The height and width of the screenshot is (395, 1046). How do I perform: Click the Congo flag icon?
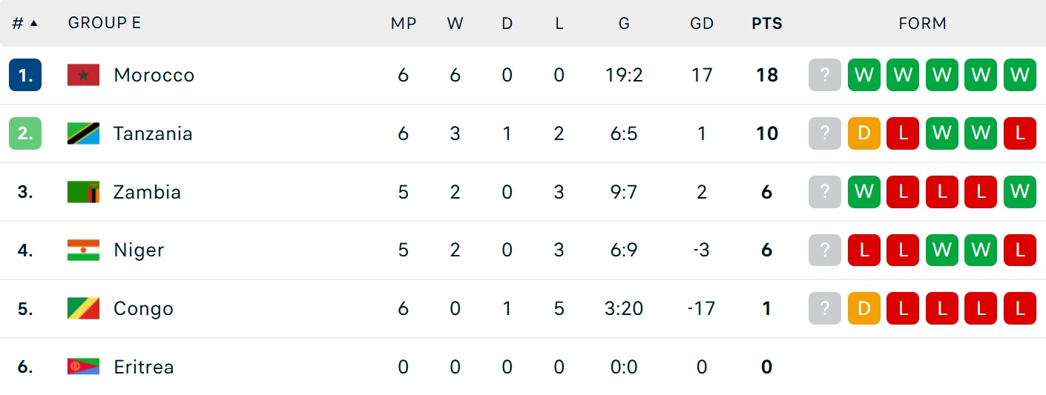click(83, 309)
